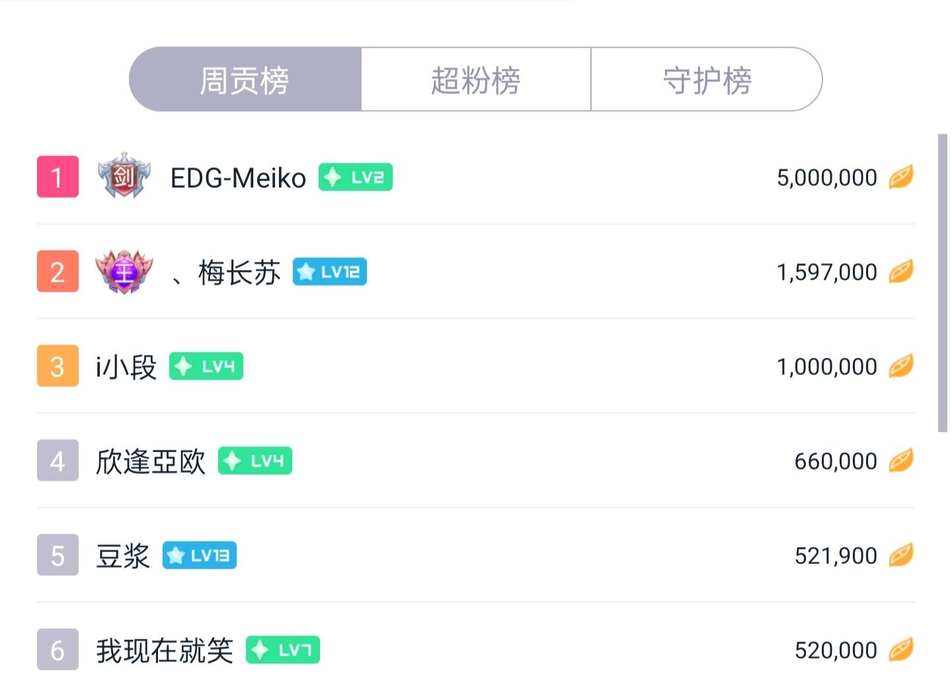Switch to the 超粉榜 tab

pos(475,79)
